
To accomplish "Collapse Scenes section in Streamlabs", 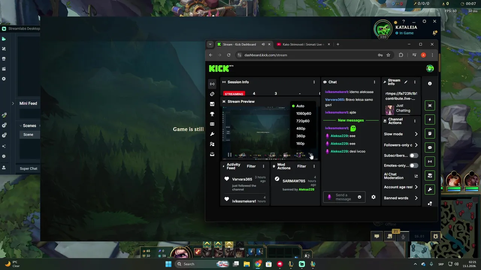I will (21, 126).
